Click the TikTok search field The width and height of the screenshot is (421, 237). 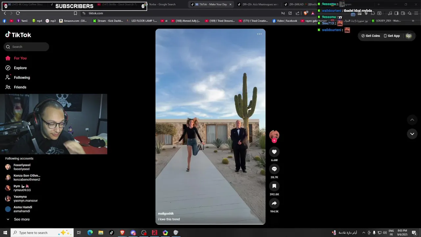(26, 47)
